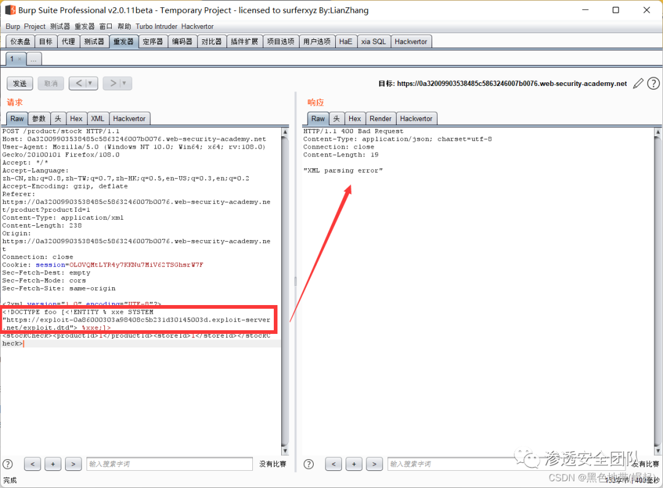Switch to the 定序器 sequencer tab

[153, 42]
